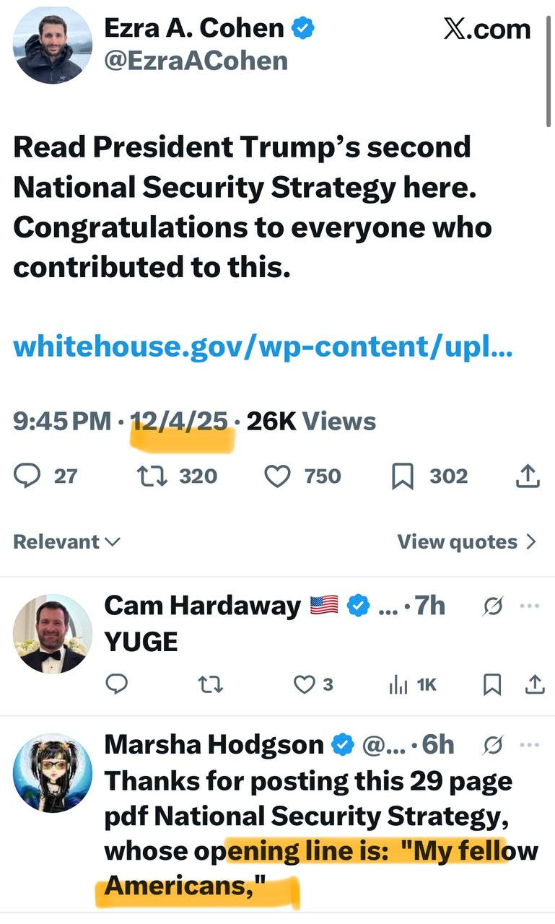
Task: Bookmark Cam Hardaway's reply
Action: tap(492, 684)
